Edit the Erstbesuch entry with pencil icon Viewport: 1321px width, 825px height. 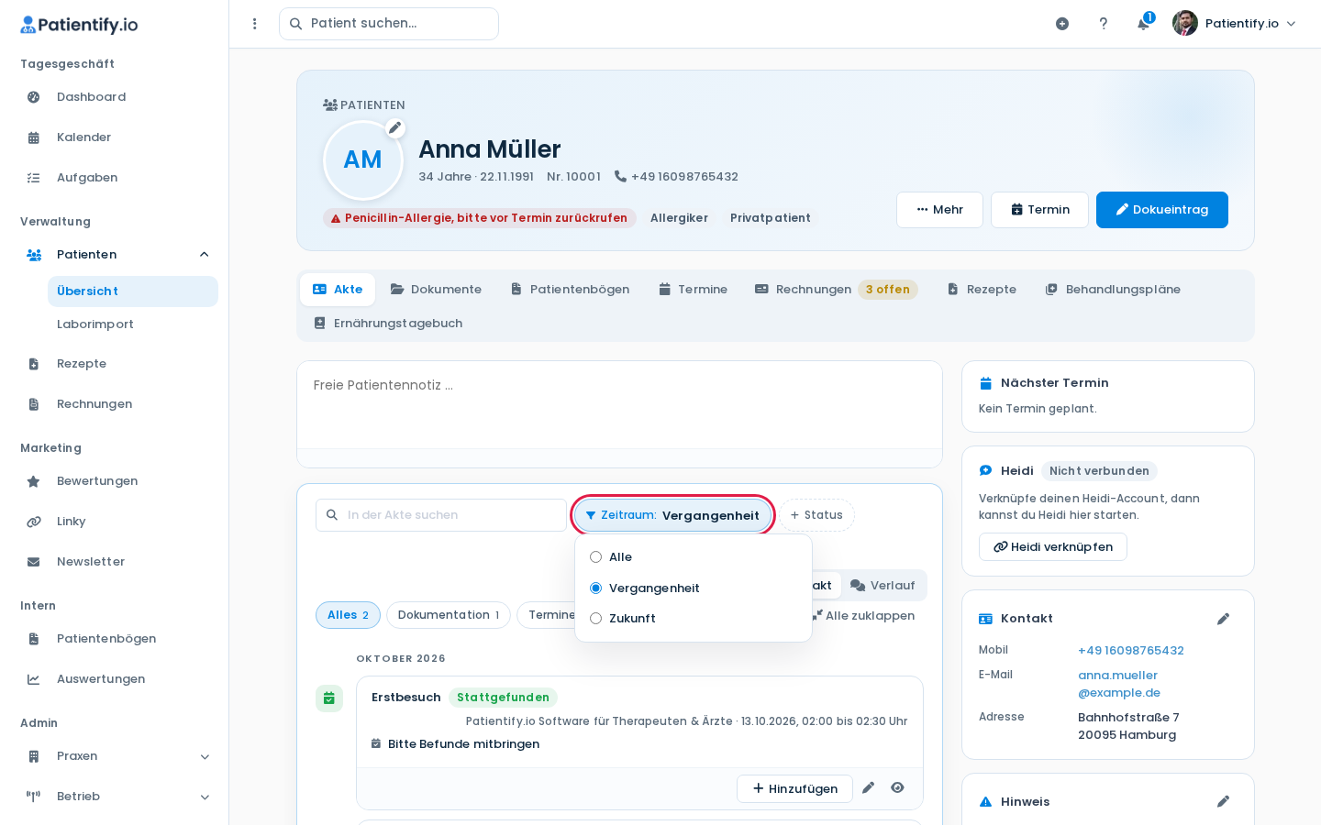(869, 787)
